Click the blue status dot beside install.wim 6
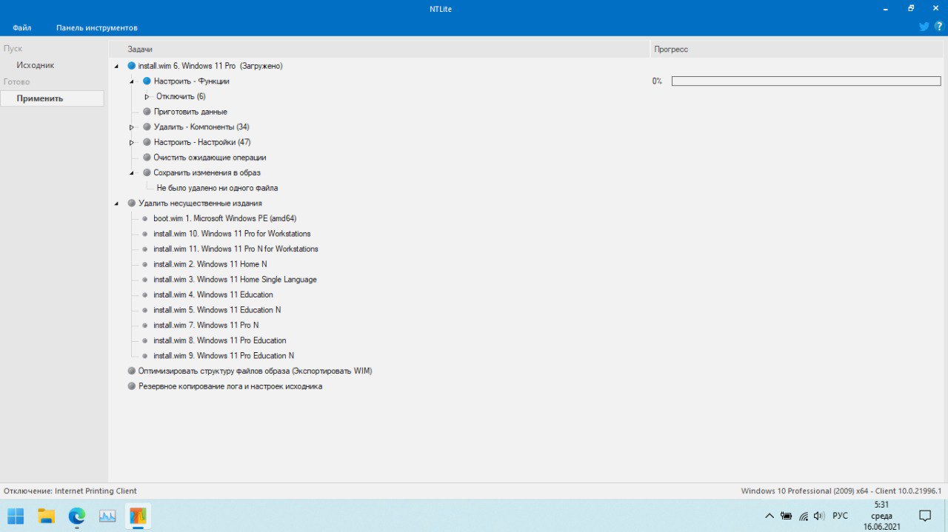The image size is (948, 532). (x=132, y=66)
